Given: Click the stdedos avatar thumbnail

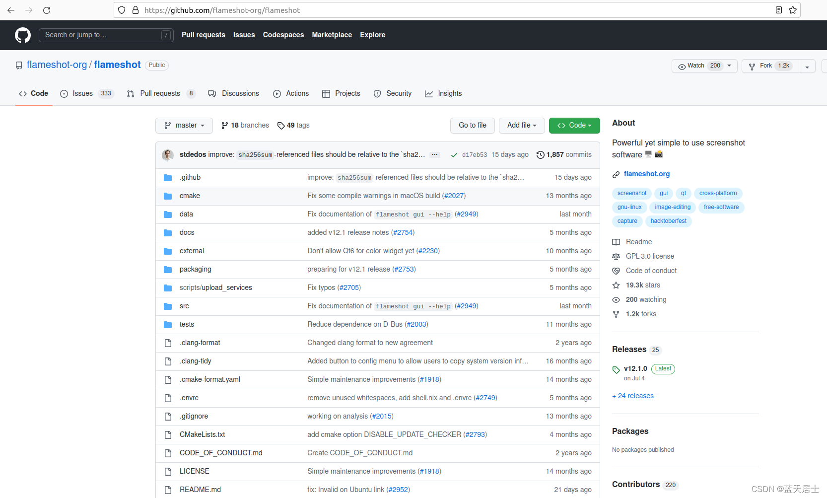Looking at the screenshot, I should [168, 155].
